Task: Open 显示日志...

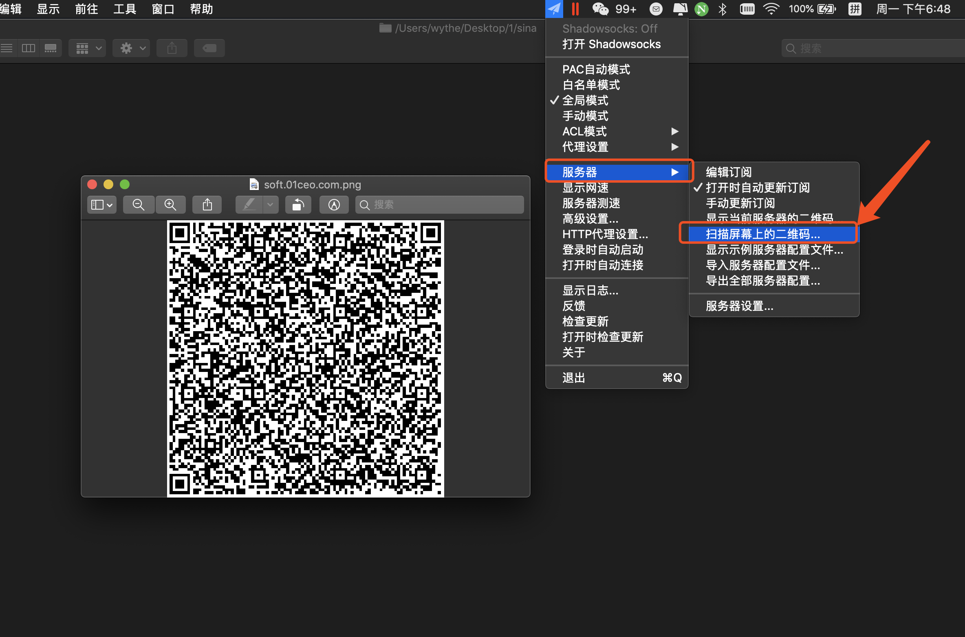Action: pyautogui.click(x=617, y=290)
